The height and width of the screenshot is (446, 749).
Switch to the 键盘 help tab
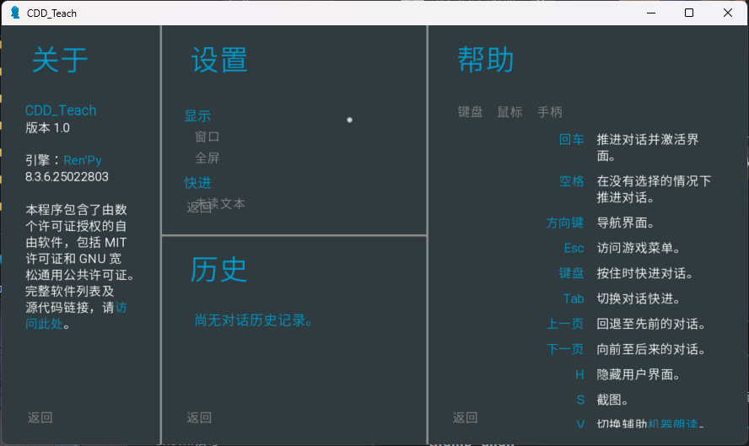[x=471, y=112]
